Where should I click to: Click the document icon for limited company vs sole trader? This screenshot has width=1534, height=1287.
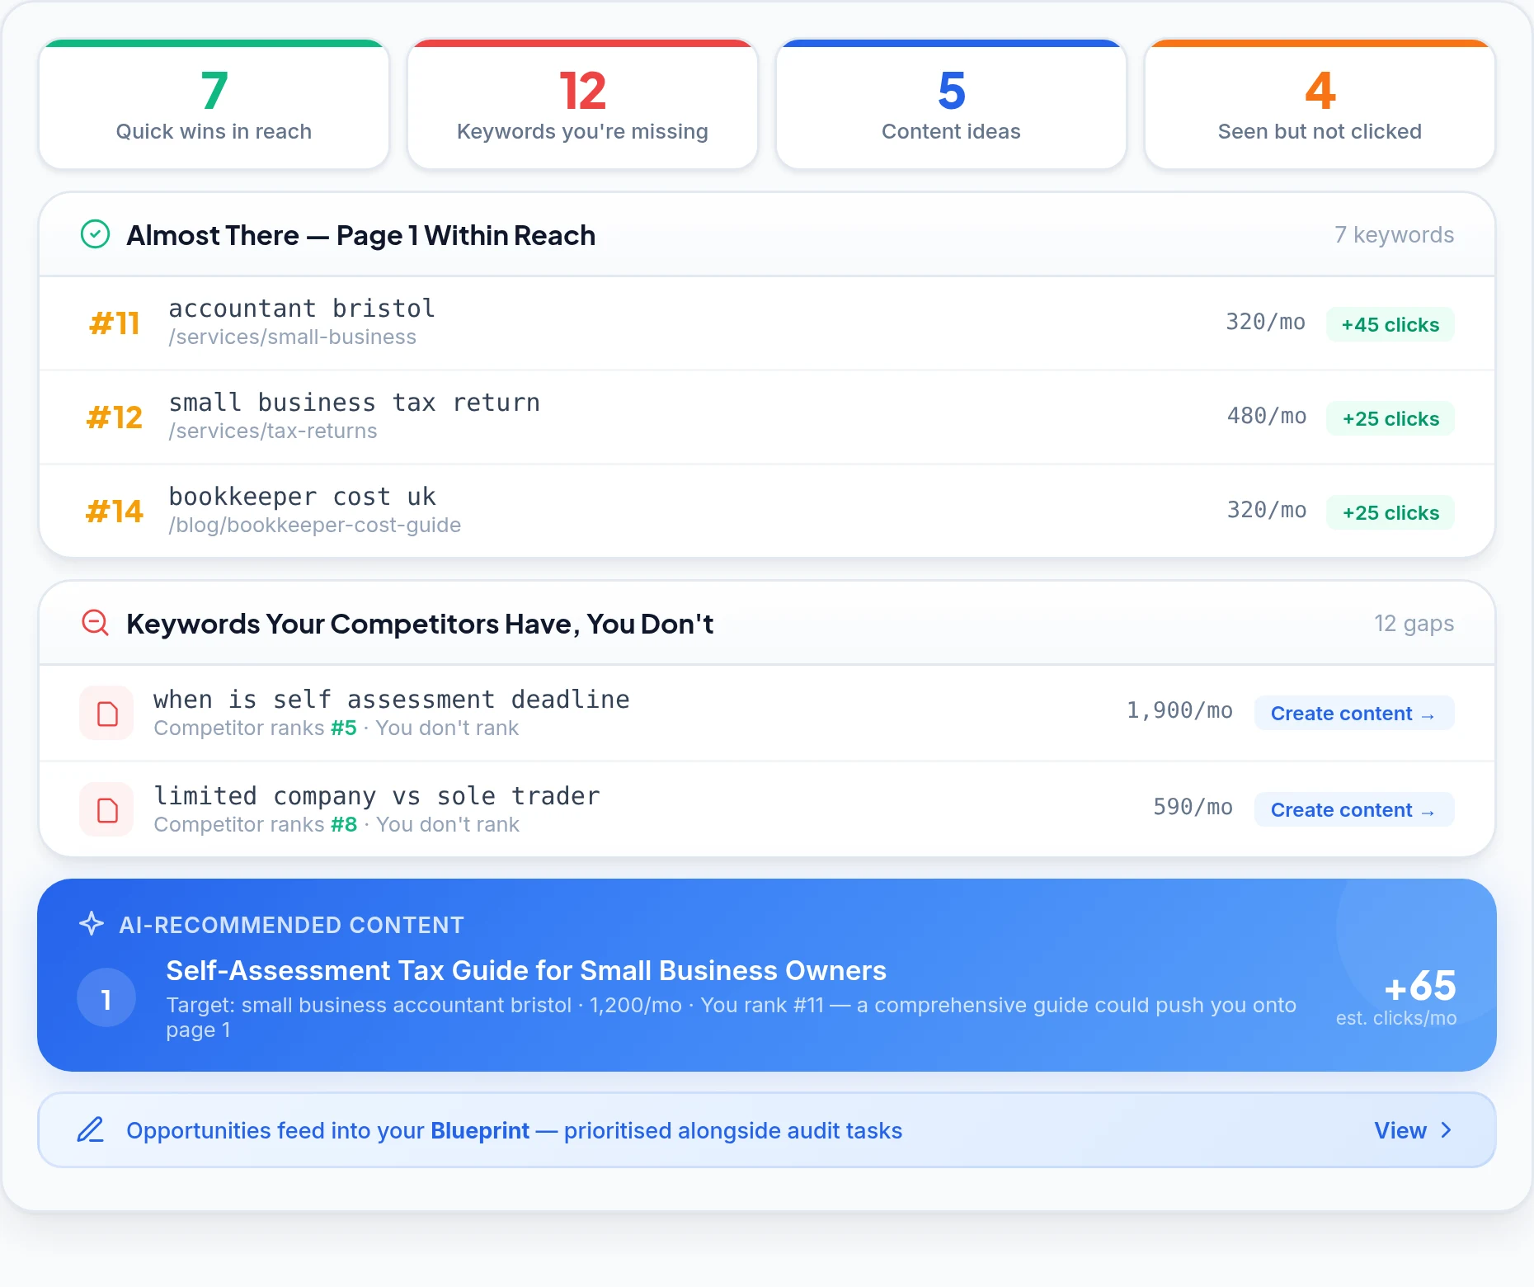[107, 810]
